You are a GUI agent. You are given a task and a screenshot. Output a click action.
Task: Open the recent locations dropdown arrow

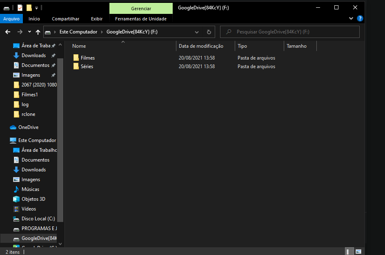click(x=29, y=32)
